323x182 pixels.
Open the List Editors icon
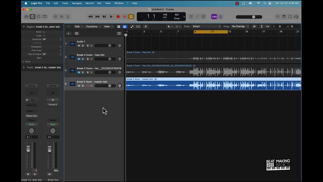coord(278,17)
